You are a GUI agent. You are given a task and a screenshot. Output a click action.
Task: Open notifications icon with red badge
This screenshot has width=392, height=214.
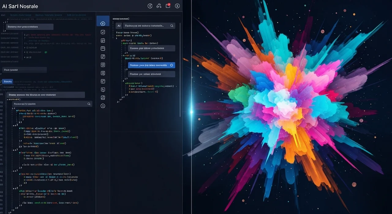coord(168,6)
